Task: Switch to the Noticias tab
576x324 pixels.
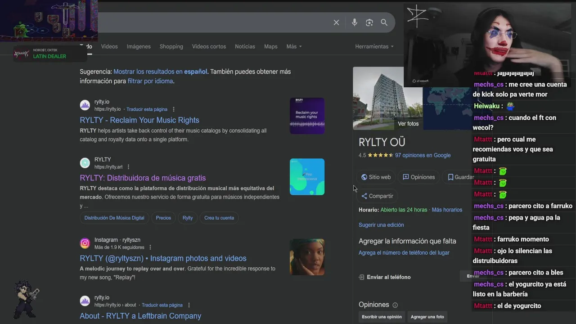Action: pos(245,46)
